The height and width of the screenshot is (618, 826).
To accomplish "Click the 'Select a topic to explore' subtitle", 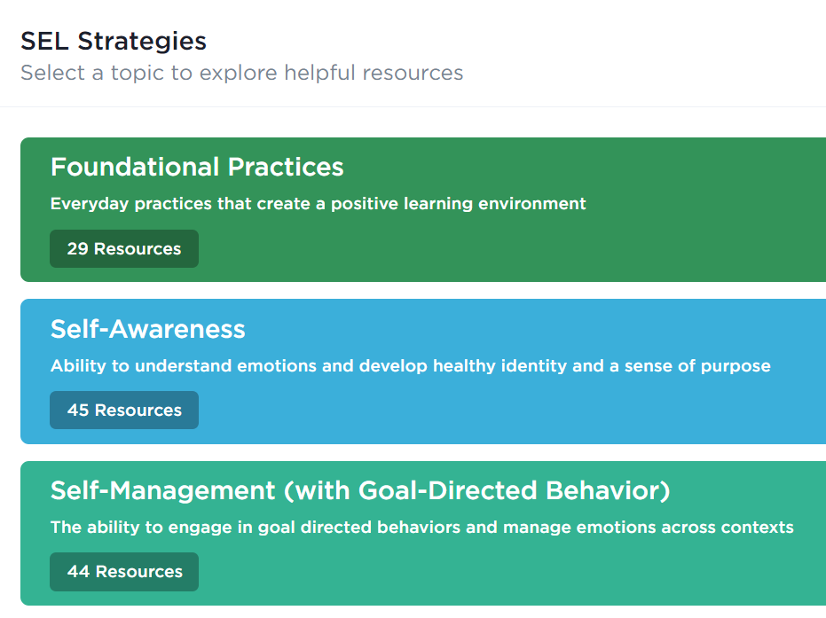I will 241,73.
